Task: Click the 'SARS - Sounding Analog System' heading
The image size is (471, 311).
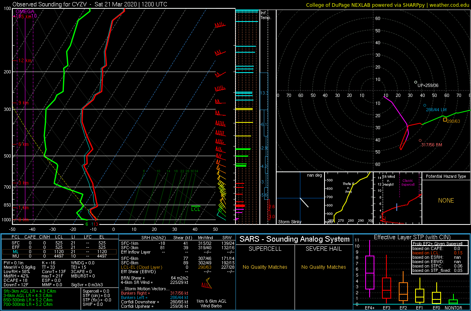Action: (295, 239)
